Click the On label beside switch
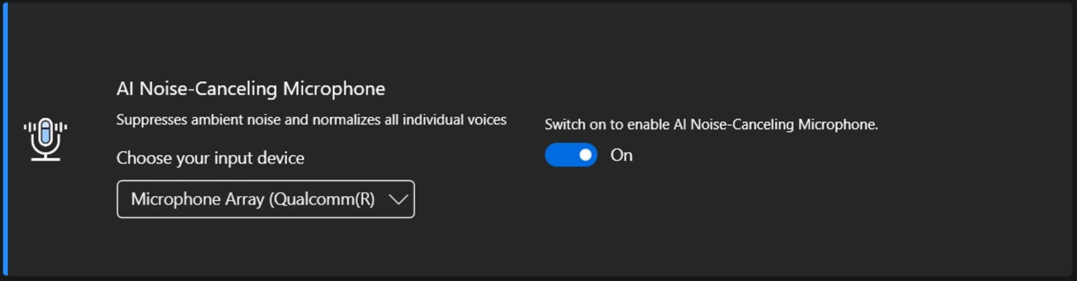 point(622,155)
